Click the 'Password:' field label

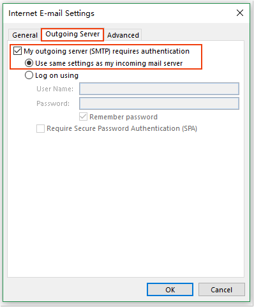tap(53, 103)
